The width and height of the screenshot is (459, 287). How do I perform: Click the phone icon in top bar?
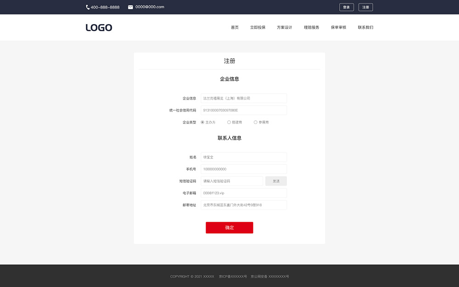pyautogui.click(x=88, y=7)
